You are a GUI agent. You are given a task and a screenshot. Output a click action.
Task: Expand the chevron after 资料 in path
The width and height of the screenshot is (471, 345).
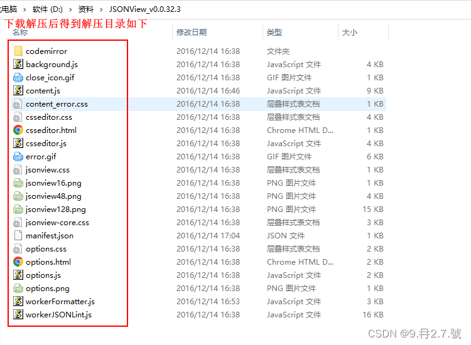click(101, 9)
